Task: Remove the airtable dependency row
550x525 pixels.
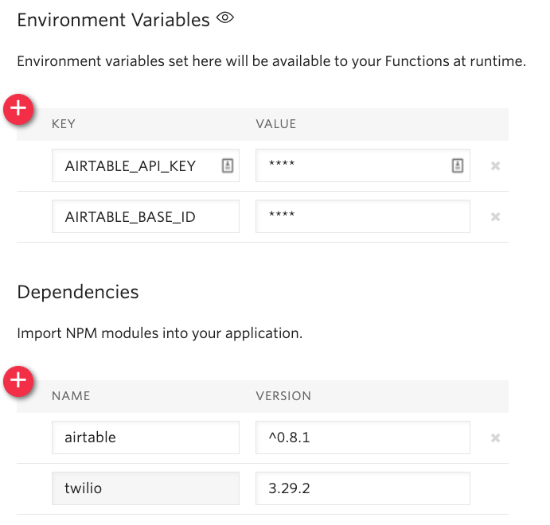Action: (495, 437)
